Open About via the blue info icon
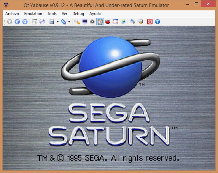Viewport: 218px width, 173px height. pyautogui.click(x=157, y=22)
